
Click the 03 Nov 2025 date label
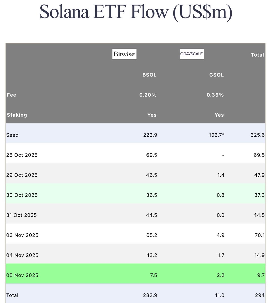click(22, 235)
